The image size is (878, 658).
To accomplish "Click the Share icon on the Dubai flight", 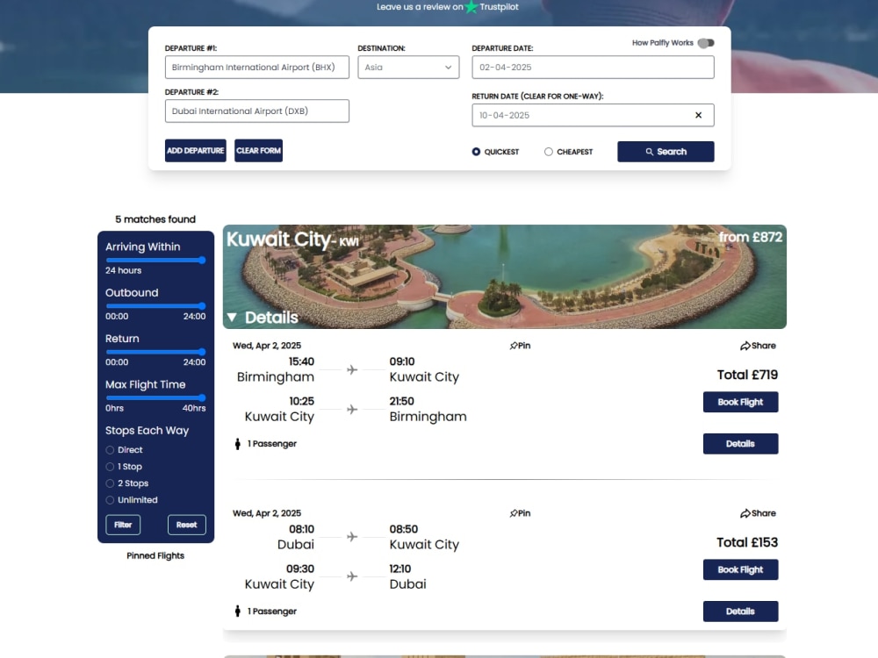I will 745,513.
